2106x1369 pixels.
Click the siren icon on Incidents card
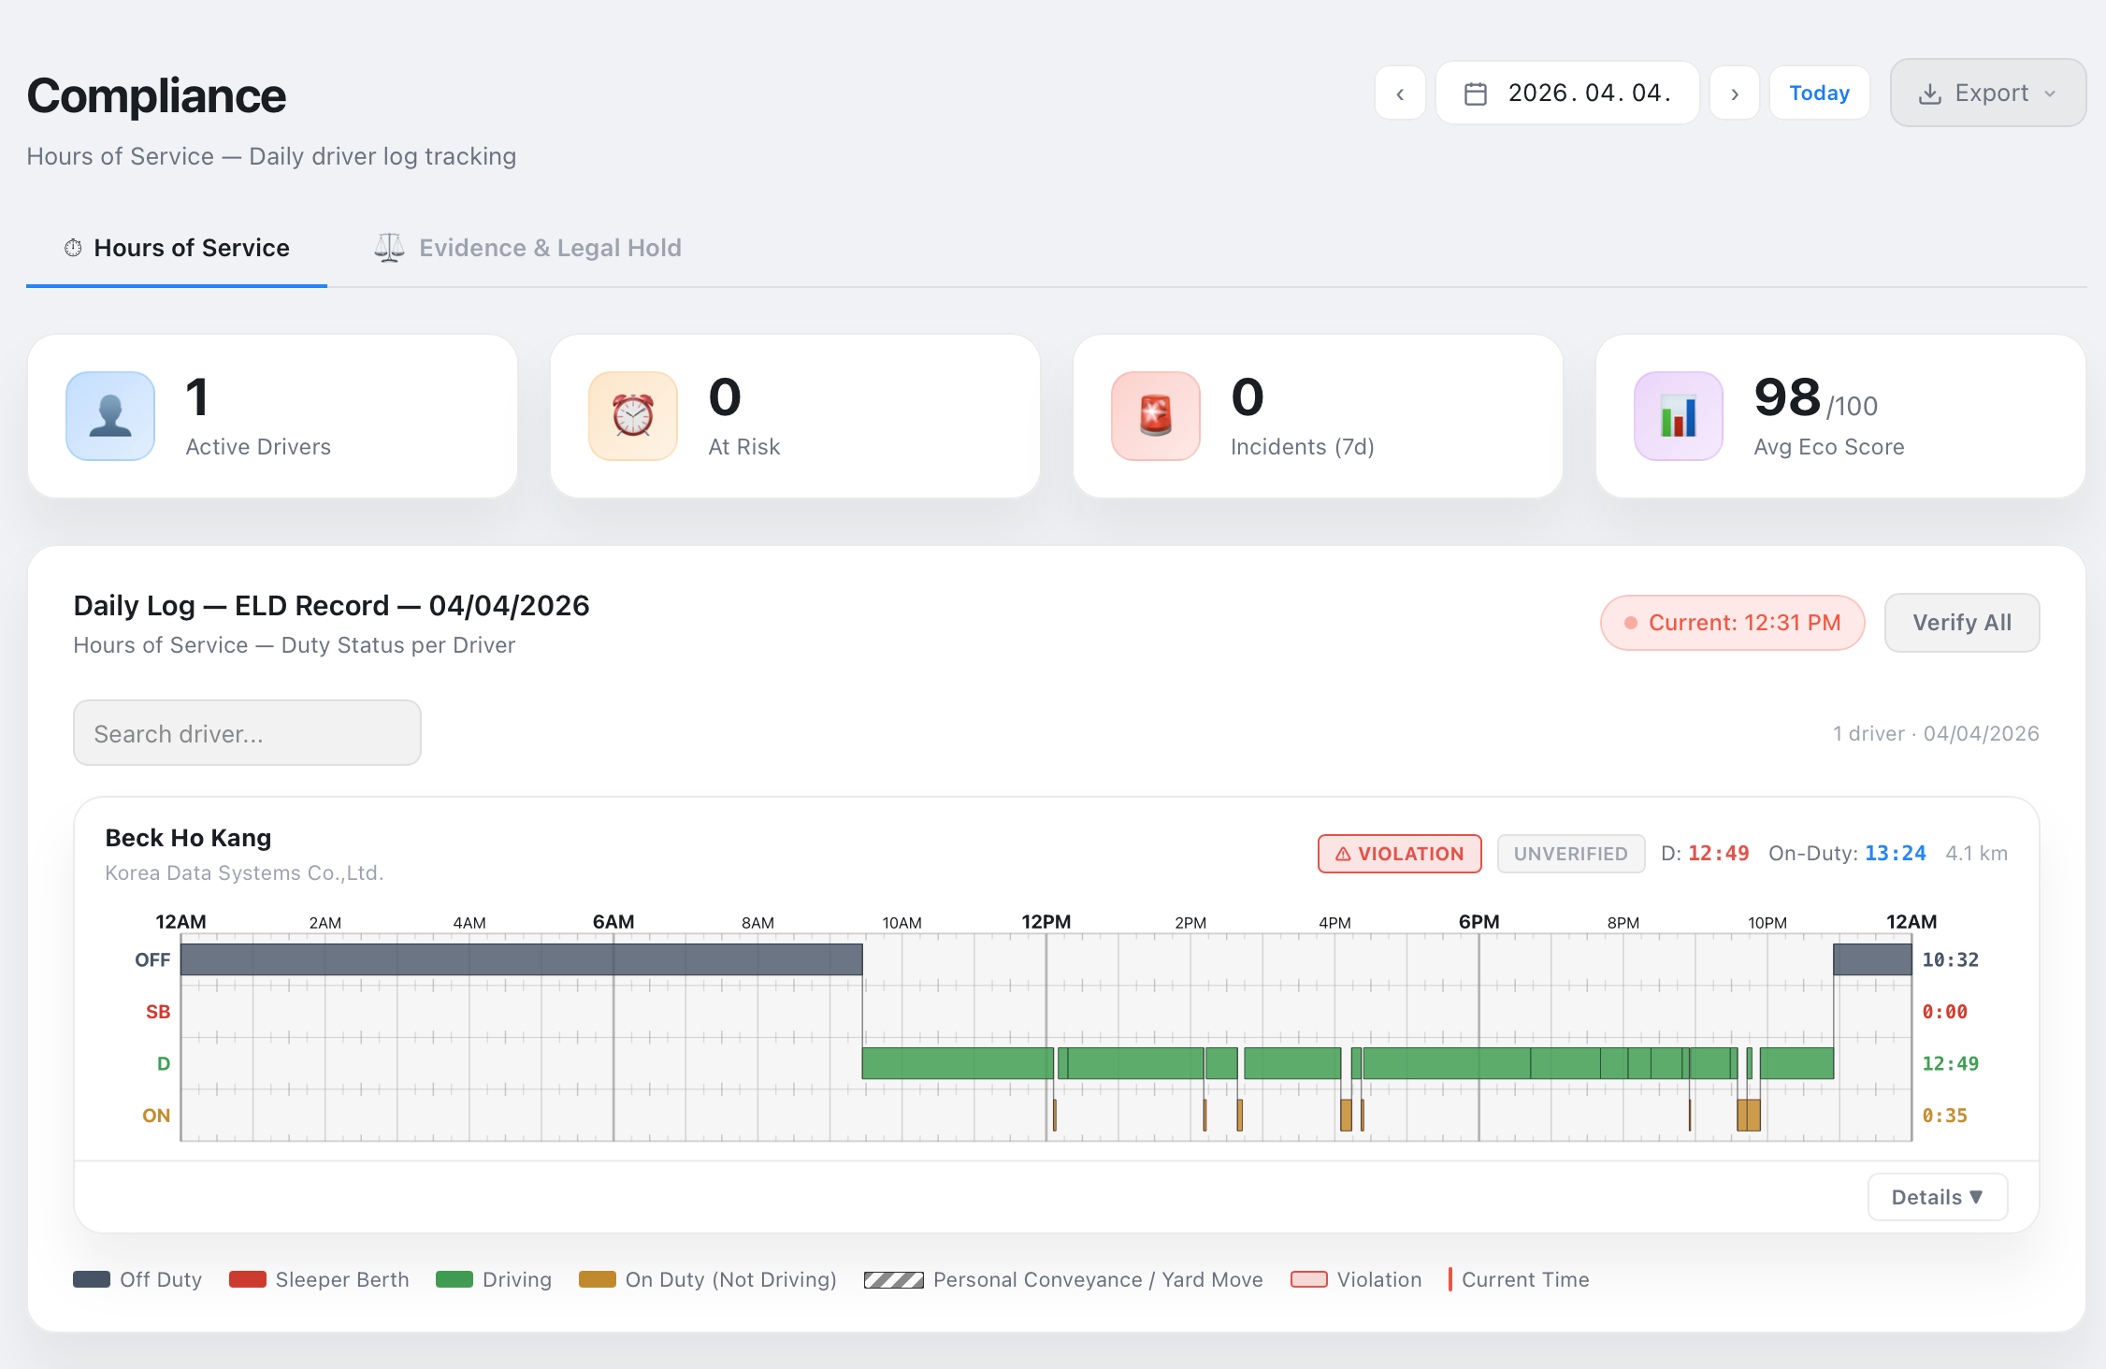pos(1155,416)
